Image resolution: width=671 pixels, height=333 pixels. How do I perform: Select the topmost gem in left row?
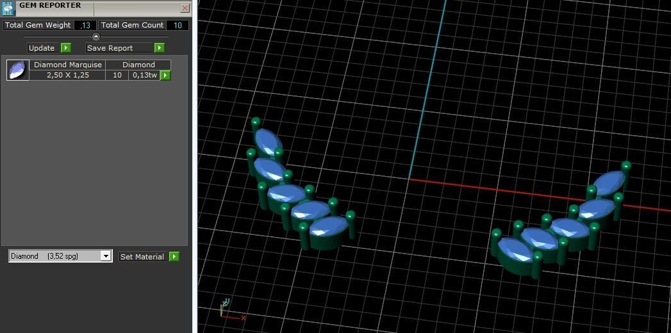pos(269,141)
